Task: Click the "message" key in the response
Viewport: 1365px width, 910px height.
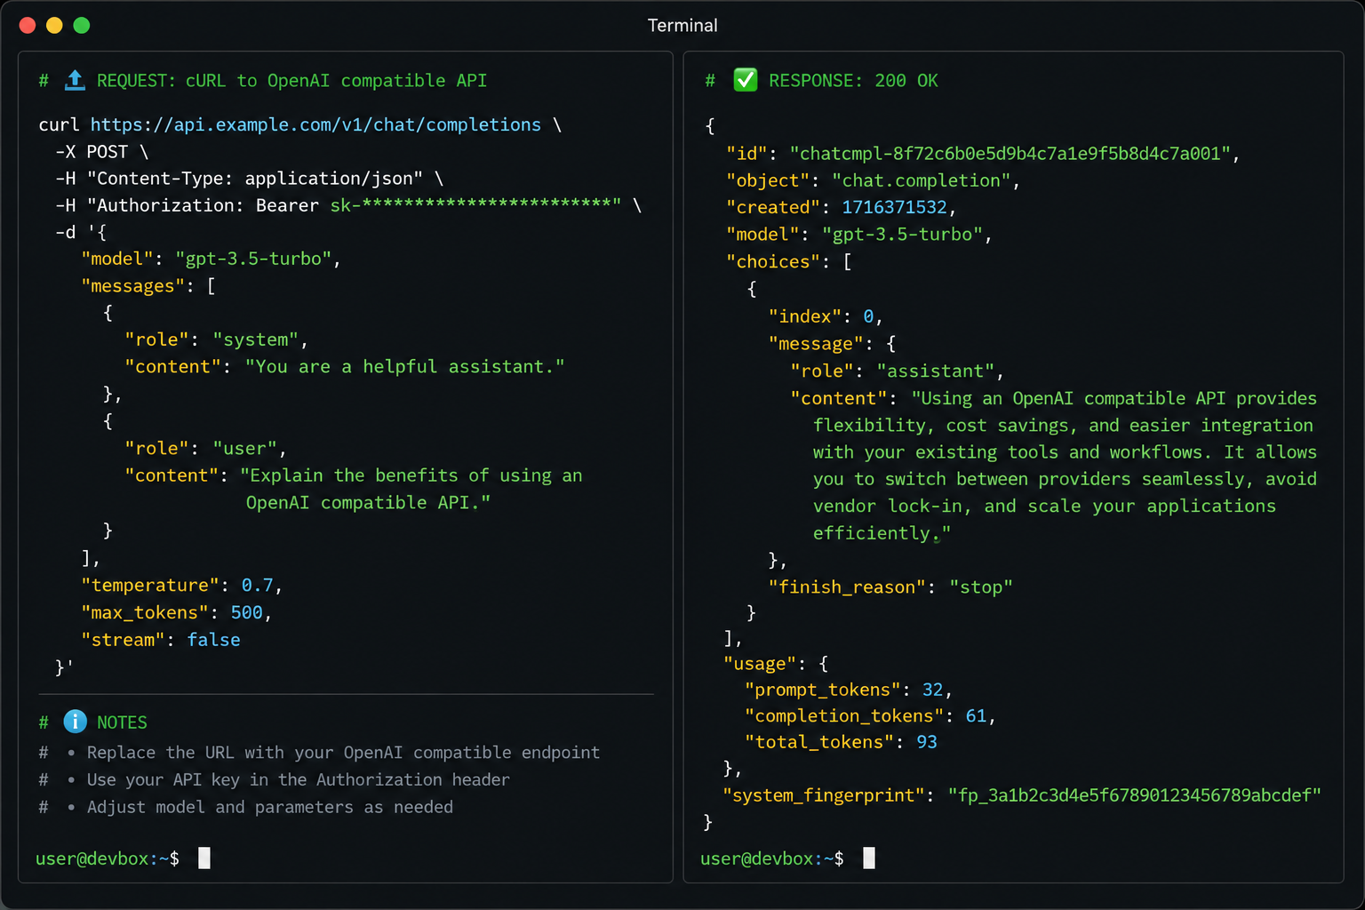Action: click(x=816, y=343)
